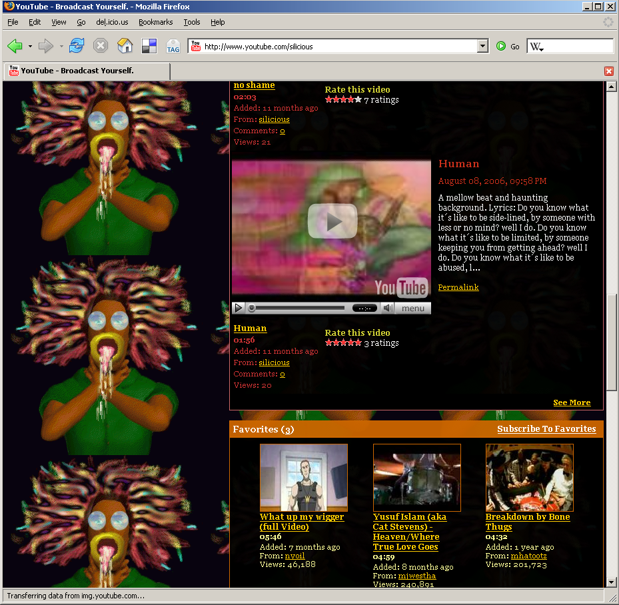Click the Favorites (3) header text

point(263,429)
